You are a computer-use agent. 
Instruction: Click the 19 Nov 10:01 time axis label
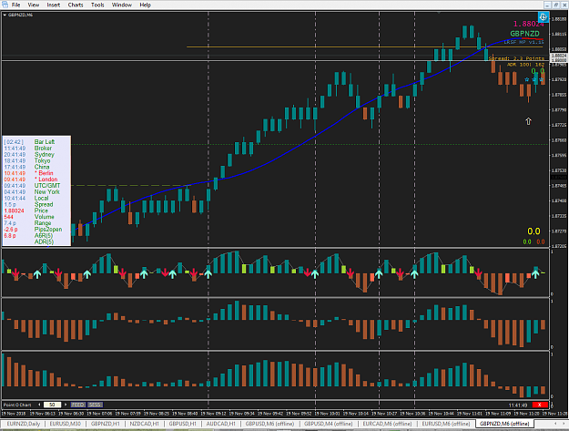click(x=329, y=413)
